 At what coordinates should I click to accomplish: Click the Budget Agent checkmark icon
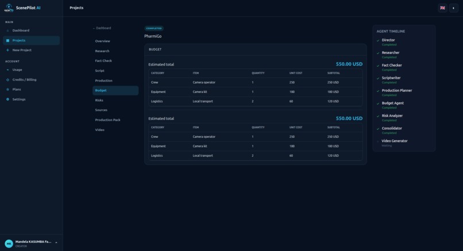(378, 103)
